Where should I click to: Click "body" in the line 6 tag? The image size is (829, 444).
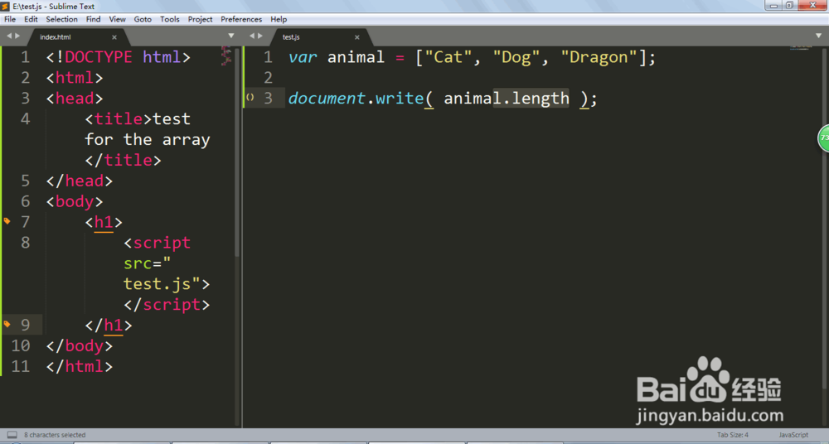click(x=75, y=201)
